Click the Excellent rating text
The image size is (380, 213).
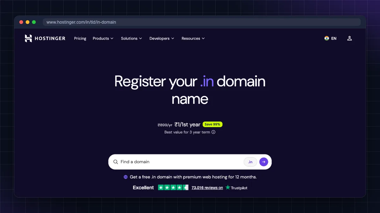tap(143, 187)
